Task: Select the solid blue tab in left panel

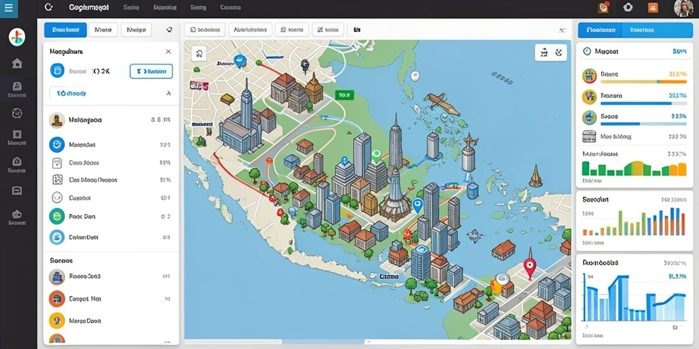Action: pyautogui.click(x=65, y=30)
